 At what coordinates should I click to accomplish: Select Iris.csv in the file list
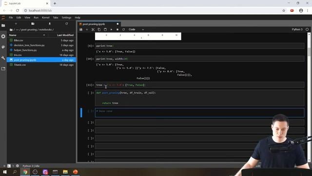tap(41, 55)
